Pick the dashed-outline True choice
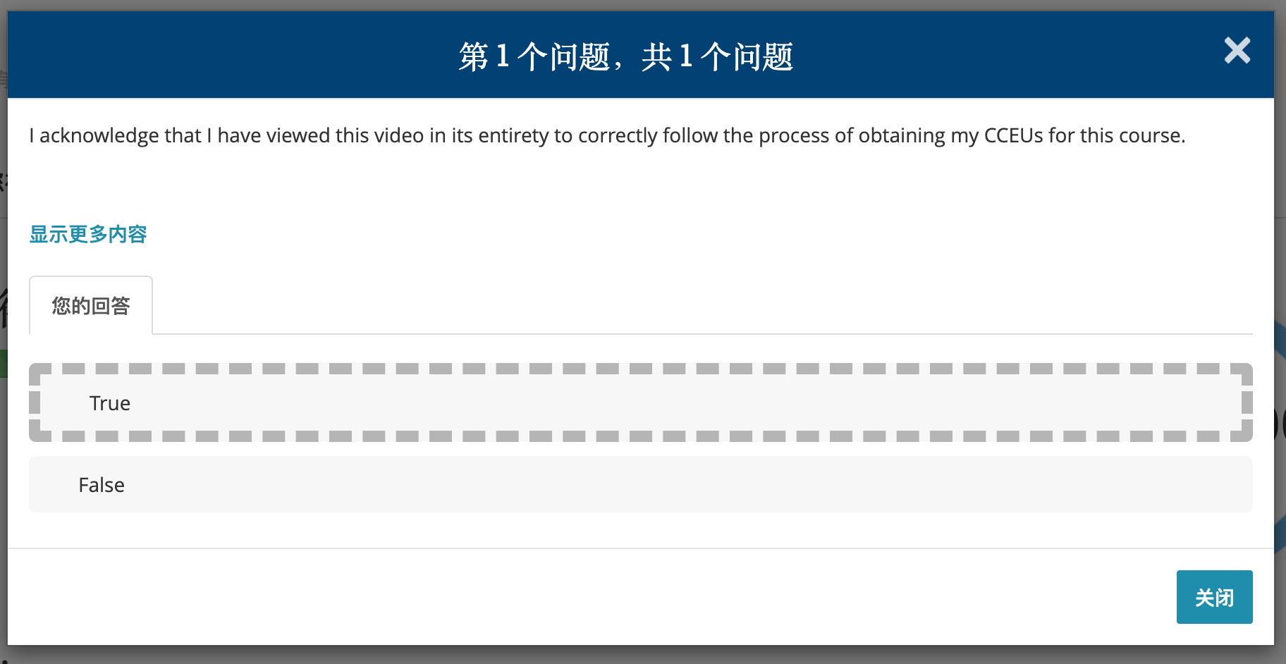Image resolution: width=1286 pixels, height=664 pixels. click(x=640, y=403)
